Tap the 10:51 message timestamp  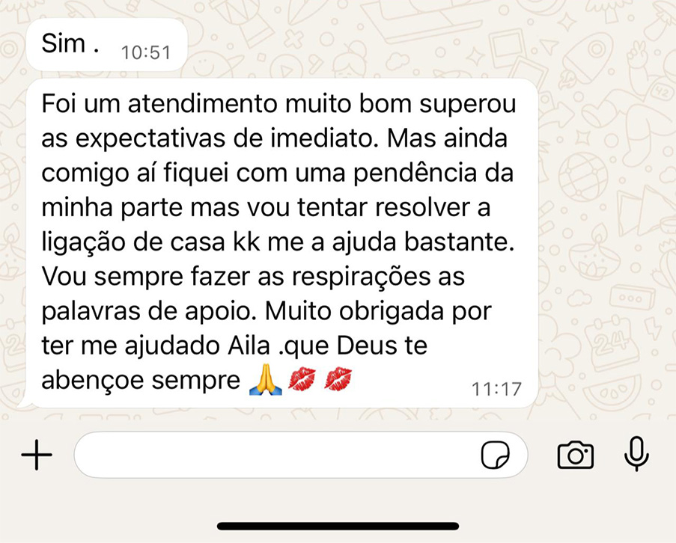pos(146,53)
